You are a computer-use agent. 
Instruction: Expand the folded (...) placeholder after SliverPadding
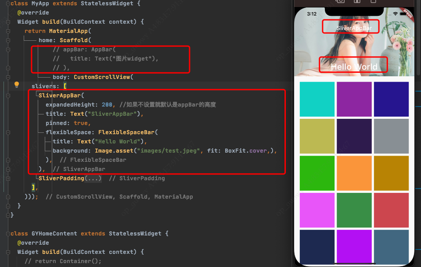pyautogui.click(x=93, y=178)
